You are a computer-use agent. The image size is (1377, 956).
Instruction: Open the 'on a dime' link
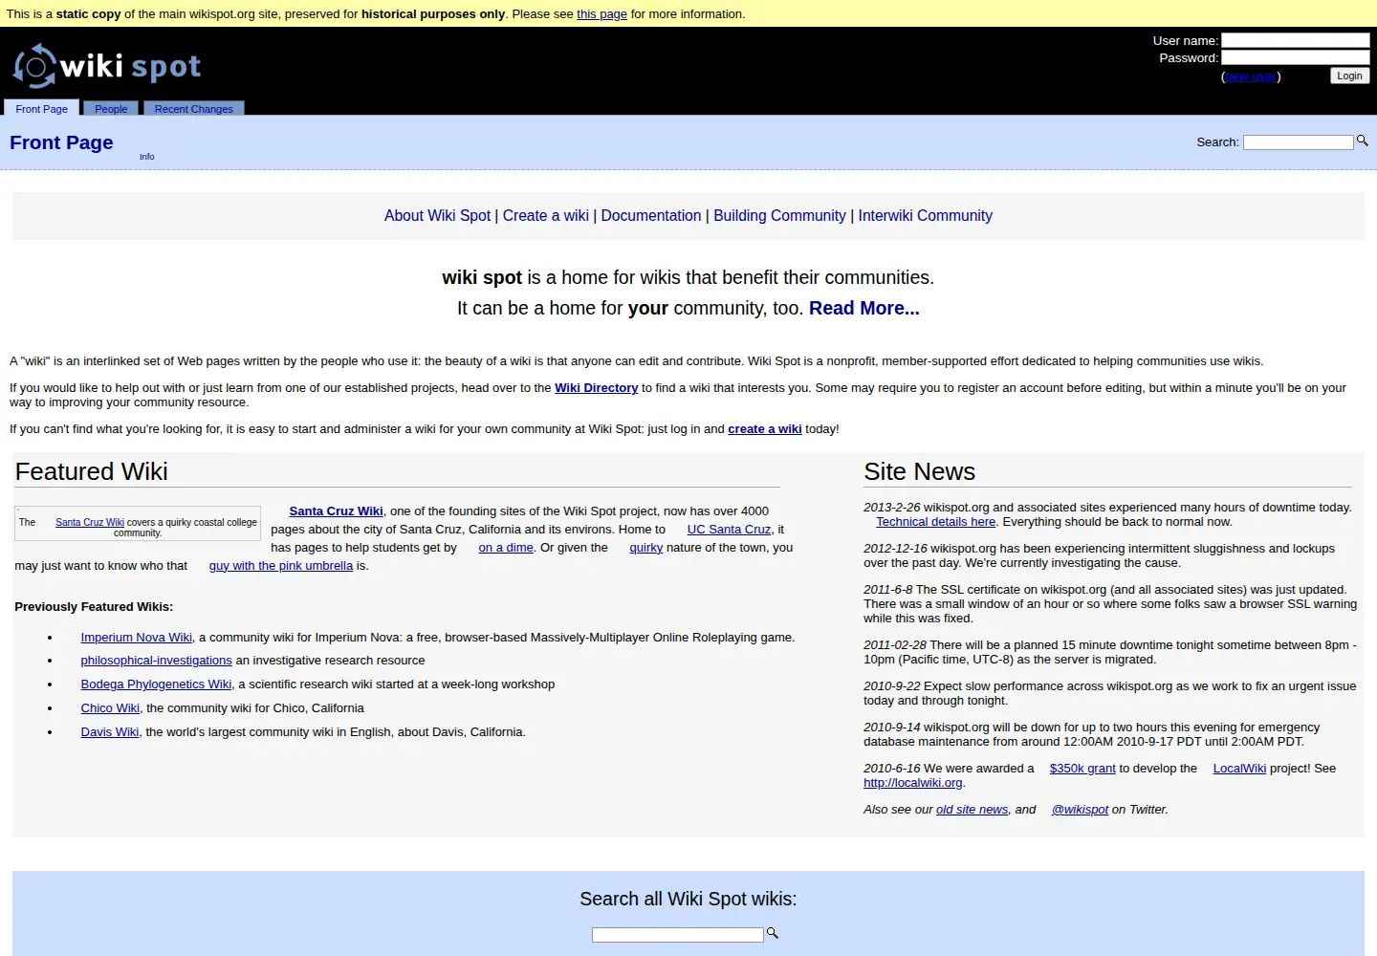click(x=506, y=548)
